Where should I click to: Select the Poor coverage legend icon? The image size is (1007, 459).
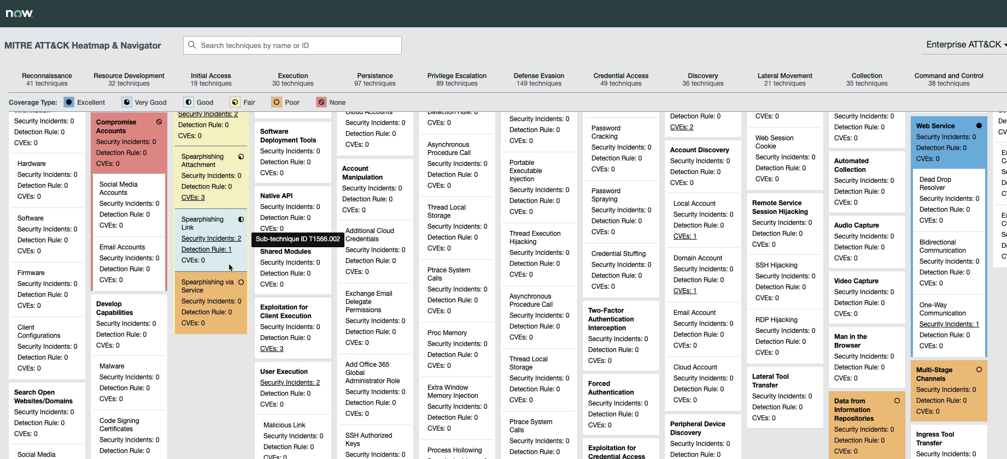click(277, 102)
